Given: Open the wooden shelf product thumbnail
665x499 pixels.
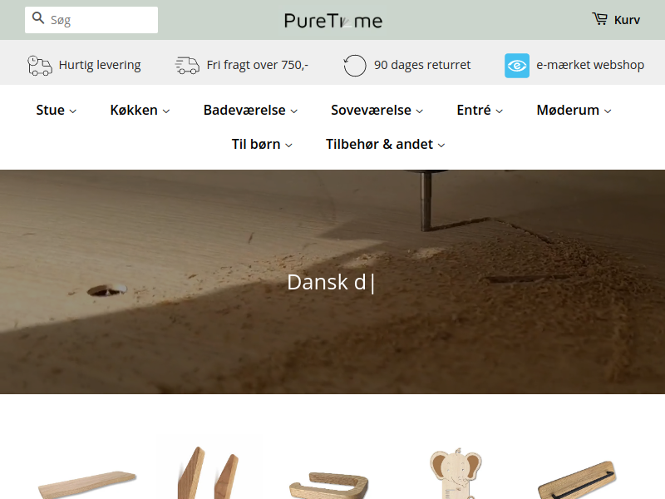Looking at the screenshot, I should [x=87, y=485].
